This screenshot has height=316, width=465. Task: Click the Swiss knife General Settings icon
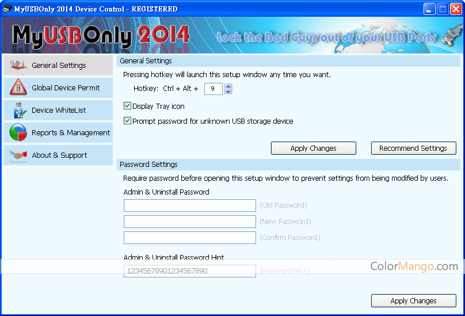[18, 65]
